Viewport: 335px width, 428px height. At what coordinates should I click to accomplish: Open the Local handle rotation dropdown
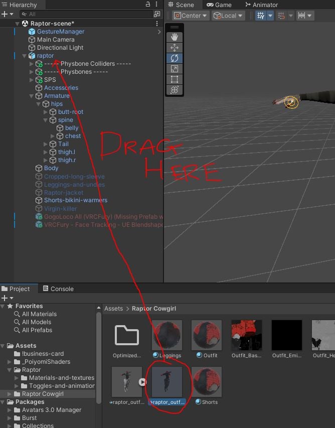228,16
